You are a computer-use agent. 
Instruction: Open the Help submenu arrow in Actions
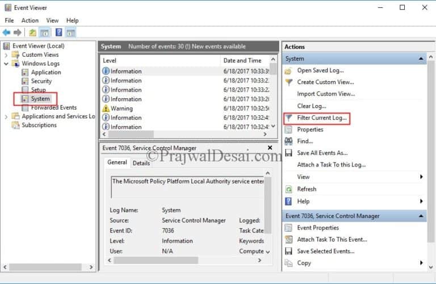[421, 202]
